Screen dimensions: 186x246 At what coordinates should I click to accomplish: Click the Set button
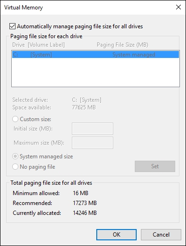click(x=155, y=166)
